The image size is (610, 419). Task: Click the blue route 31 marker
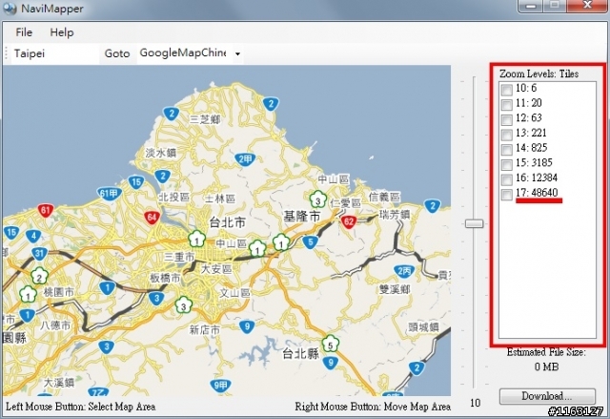[39, 254]
